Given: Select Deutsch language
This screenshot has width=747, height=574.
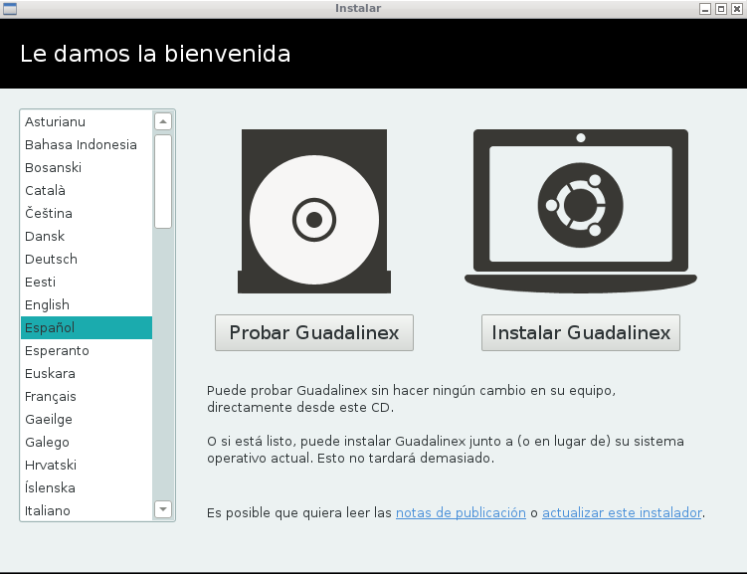Looking at the screenshot, I should point(87,259).
